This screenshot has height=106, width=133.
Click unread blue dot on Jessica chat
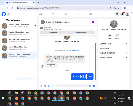coord(35,26)
